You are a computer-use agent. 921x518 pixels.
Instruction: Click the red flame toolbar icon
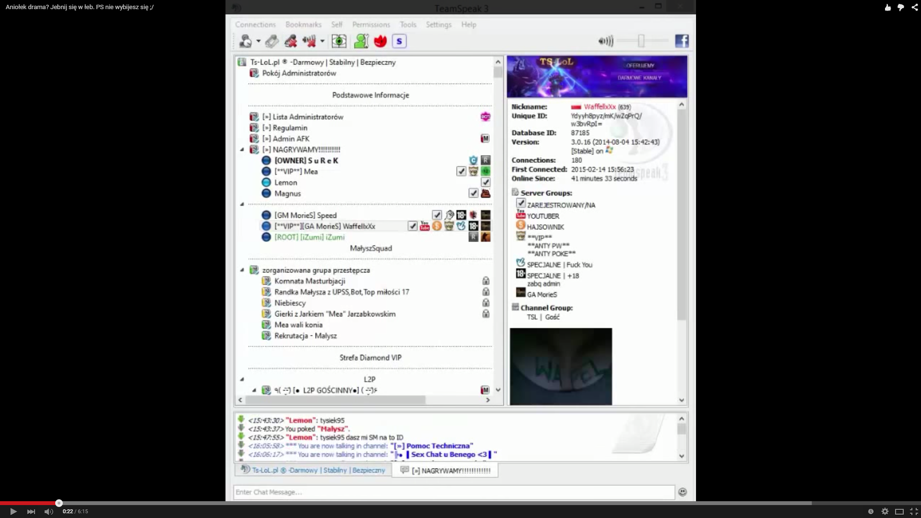[x=380, y=41]
